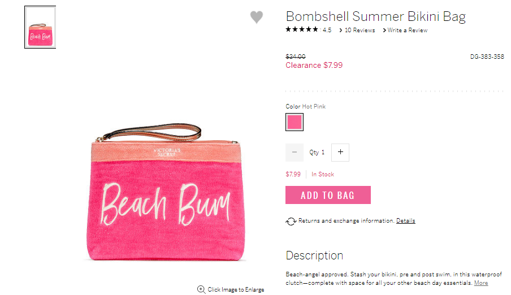This screenshot has width=511, height=295.
Task: Click the five-star rating icons
Action: coord(302,29)
